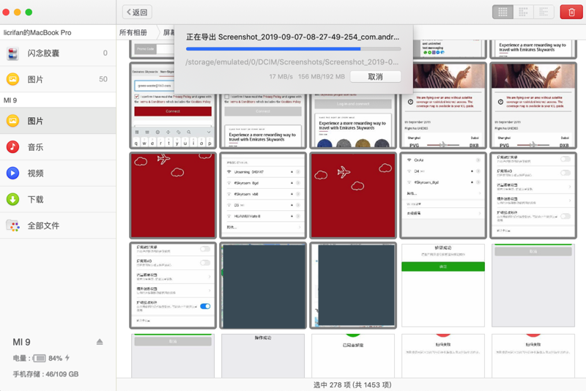Switch to the medium grid view
The image size is (586, 391).
[523, 12]
